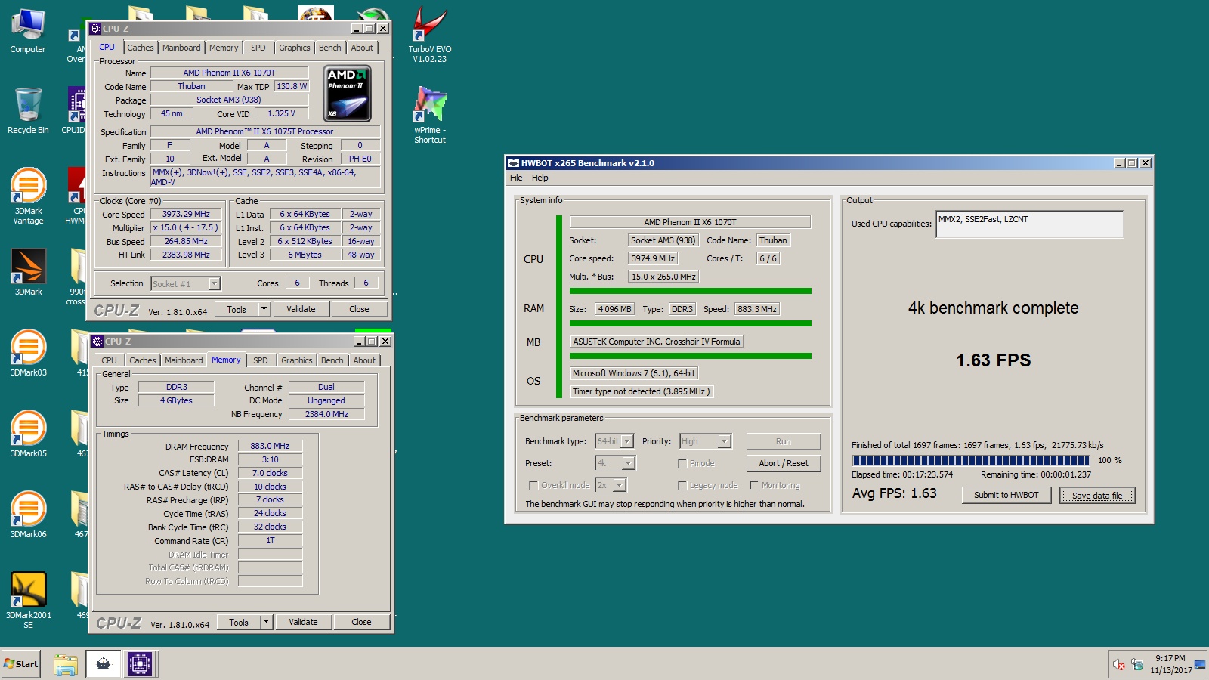Click Tools button in top CPU-Z
Image resolution: width=1209 pixels, height=680 pixels.
(x=237, y=309)
